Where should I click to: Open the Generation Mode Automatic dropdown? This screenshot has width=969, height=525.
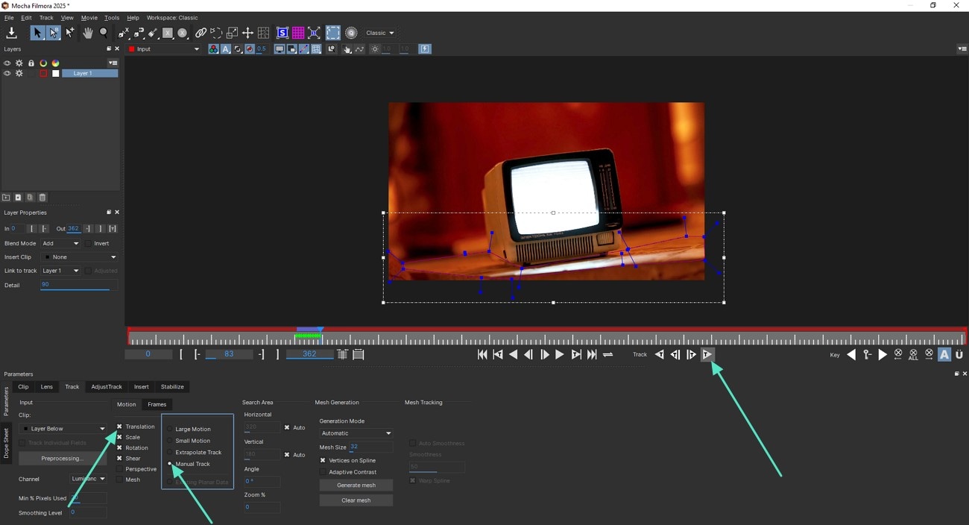pyautogui.click(x=356, y=433)
